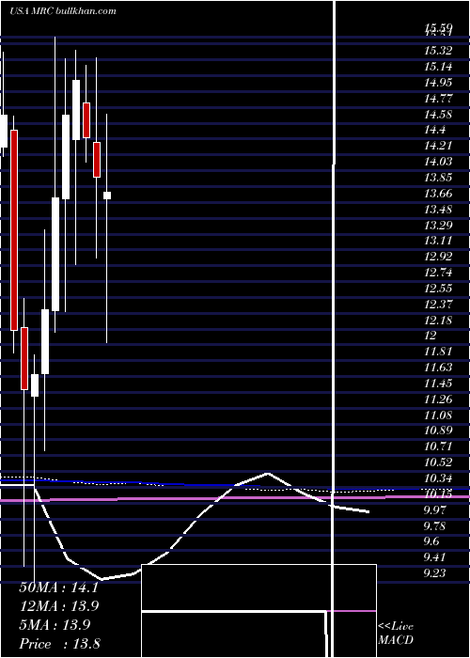Screen dimensions: 470x658
Task: Select the 10.71 price axis label
Action: (x=438, y=446)
